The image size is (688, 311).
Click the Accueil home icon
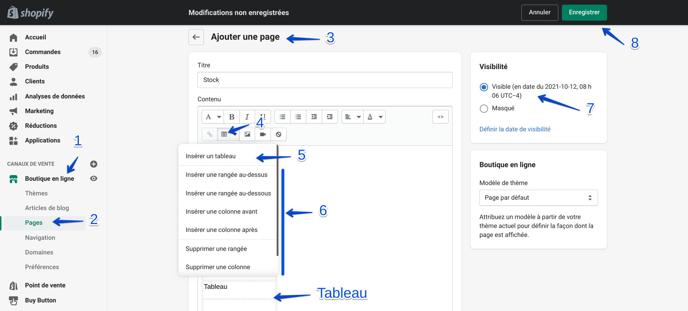pos(14,37)
